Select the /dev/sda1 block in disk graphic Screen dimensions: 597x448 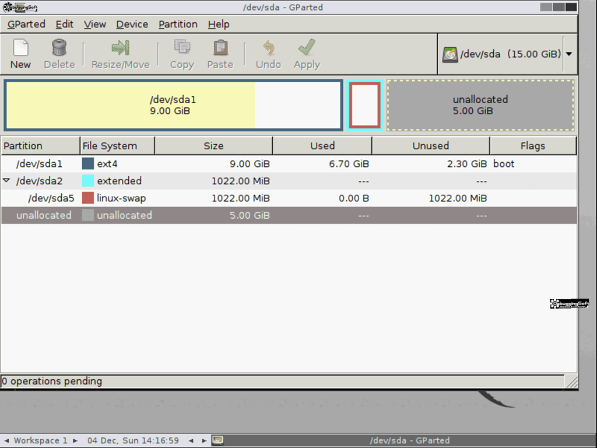point(173,105)
